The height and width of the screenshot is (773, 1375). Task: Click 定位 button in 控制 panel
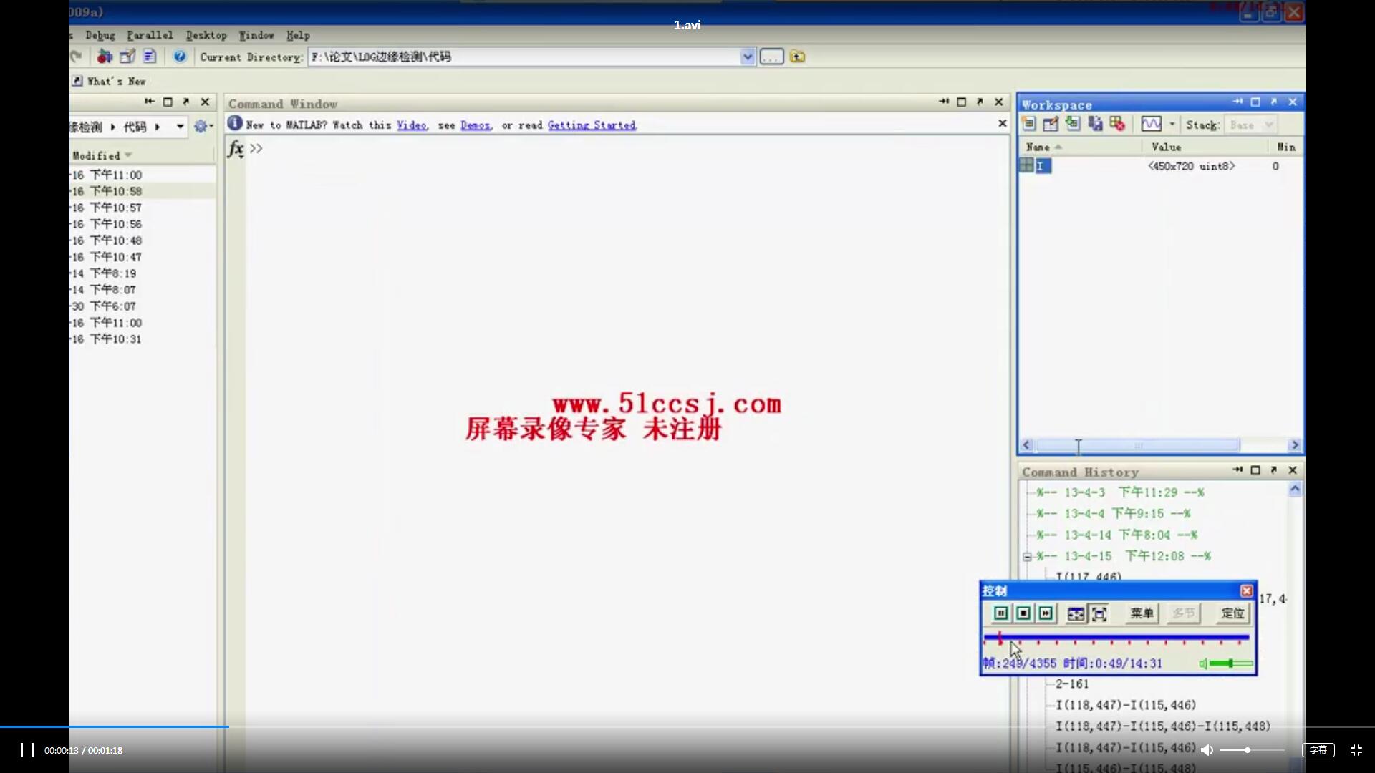tap(1232, 613)
